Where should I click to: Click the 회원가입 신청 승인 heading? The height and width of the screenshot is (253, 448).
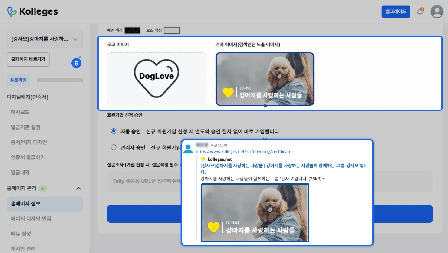pyautogui.click(x=125, y=115)
